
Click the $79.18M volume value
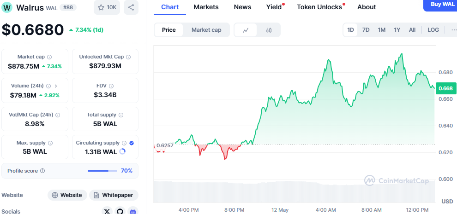click(23, 95)
